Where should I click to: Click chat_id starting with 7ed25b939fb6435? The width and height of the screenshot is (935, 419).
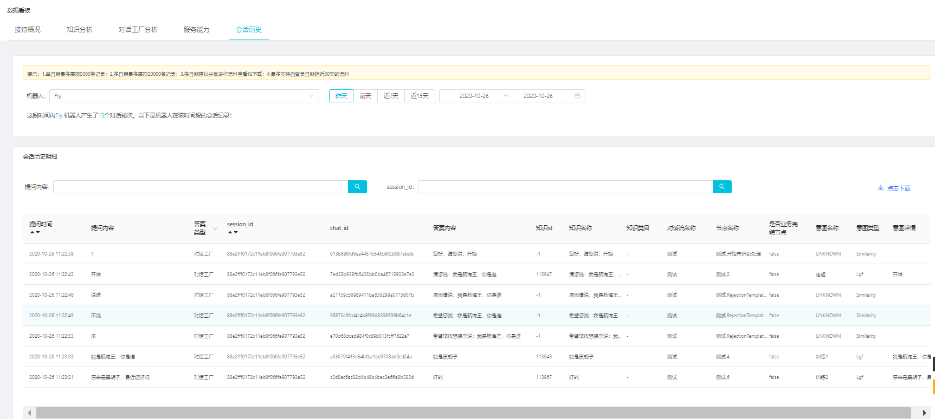[372, 274]
